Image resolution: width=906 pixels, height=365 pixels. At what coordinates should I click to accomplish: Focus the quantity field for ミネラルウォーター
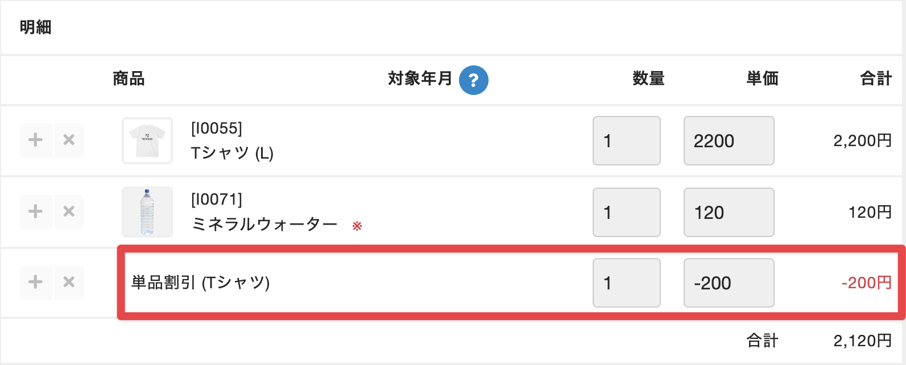tap(626, 212)
